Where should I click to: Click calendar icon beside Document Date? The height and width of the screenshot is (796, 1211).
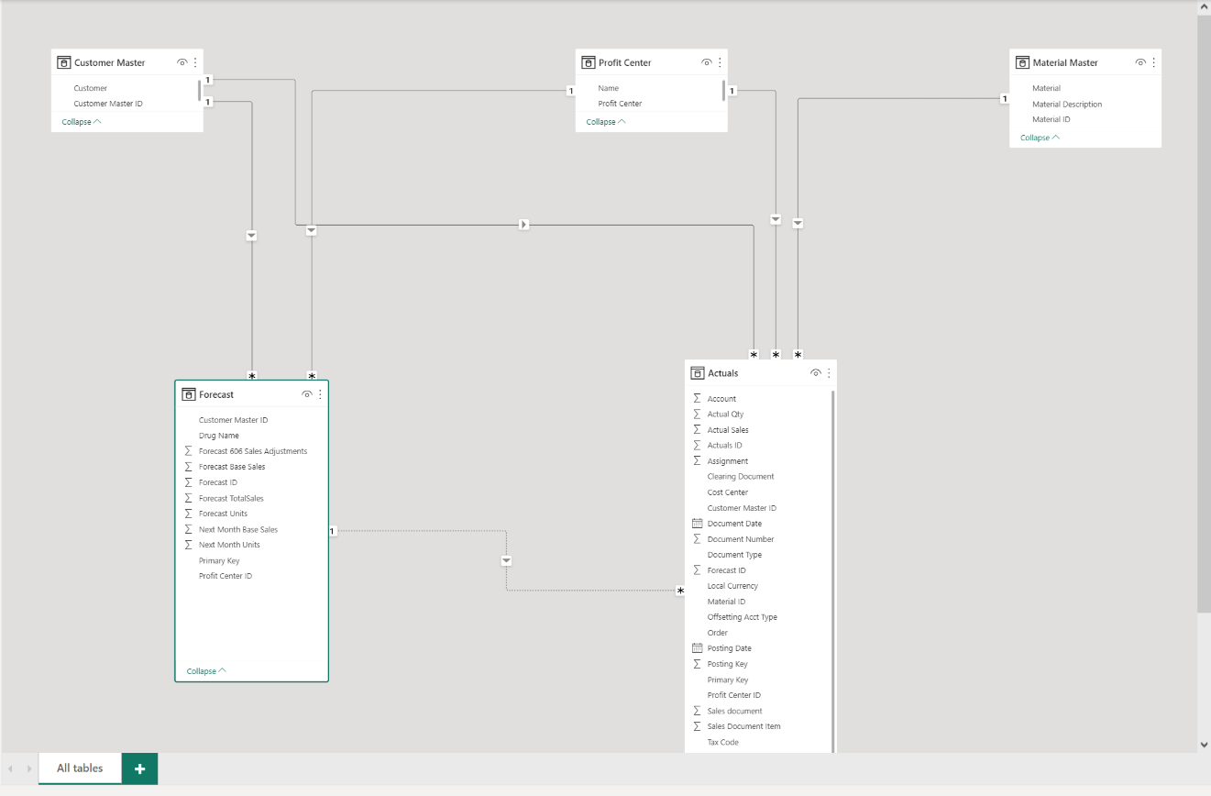(x=697, y=524)
